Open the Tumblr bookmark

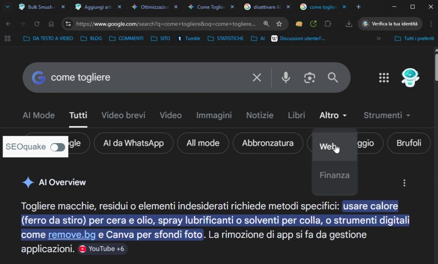pos(189,38)
